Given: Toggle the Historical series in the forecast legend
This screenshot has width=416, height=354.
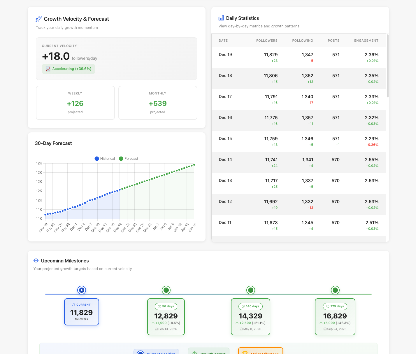Looking at the screenshot, I should (x=105, y=158).
